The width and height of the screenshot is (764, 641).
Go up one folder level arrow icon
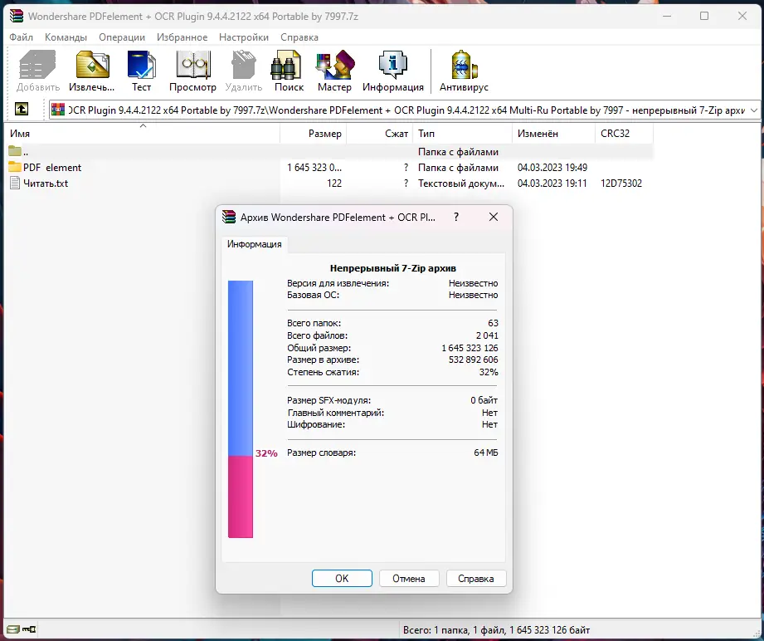pyautogui.click(x=22, y=109)
